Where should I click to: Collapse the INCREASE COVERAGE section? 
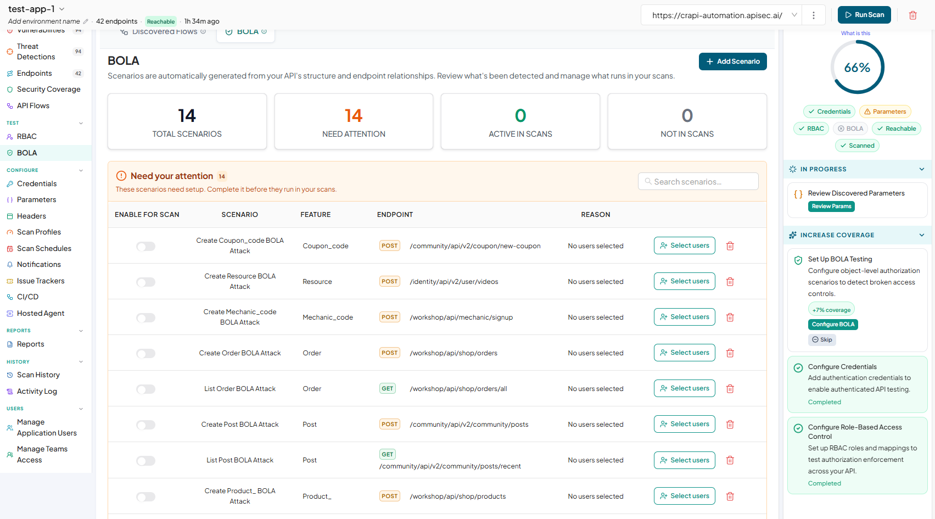pos(922,235)
